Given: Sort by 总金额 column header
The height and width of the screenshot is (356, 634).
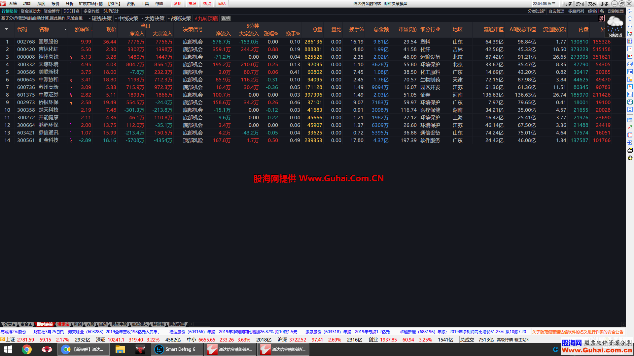Looking at the screenshot, I should pyautogui.click(x=381, y=29).
